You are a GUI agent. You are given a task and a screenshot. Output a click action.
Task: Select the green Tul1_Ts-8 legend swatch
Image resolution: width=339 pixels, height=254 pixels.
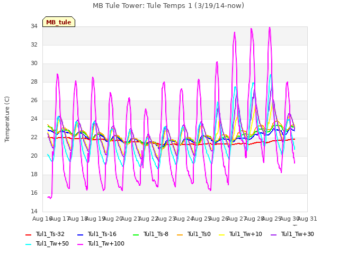pyautogui.click(x=136, y=234)
